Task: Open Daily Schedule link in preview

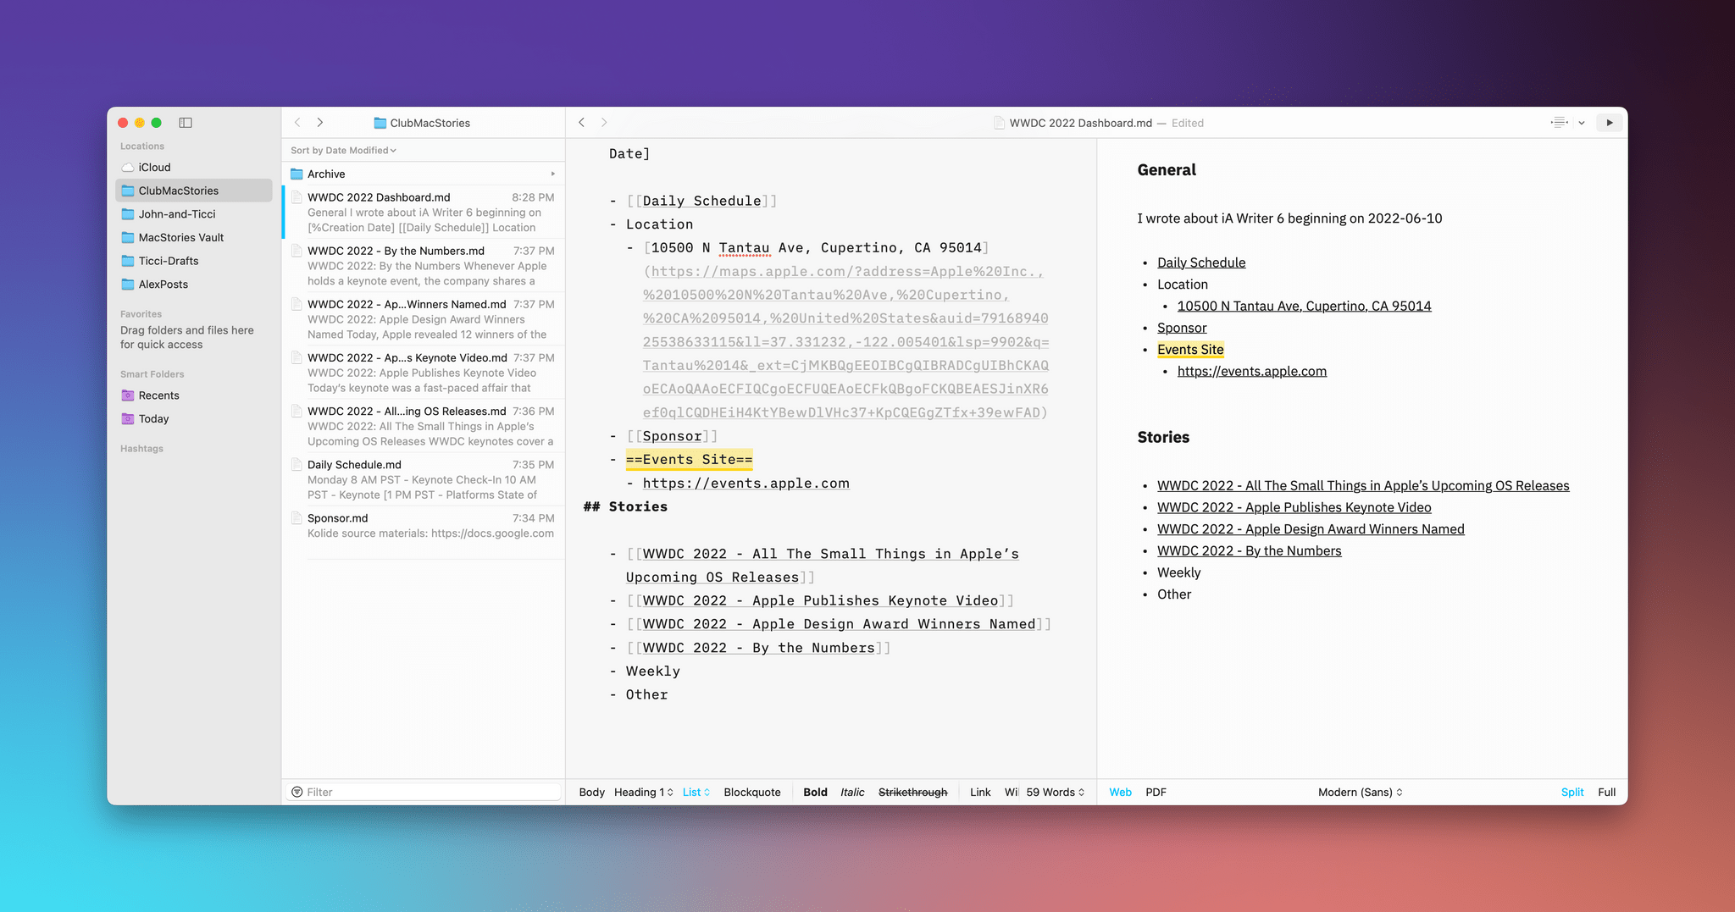Action: 1201,263
